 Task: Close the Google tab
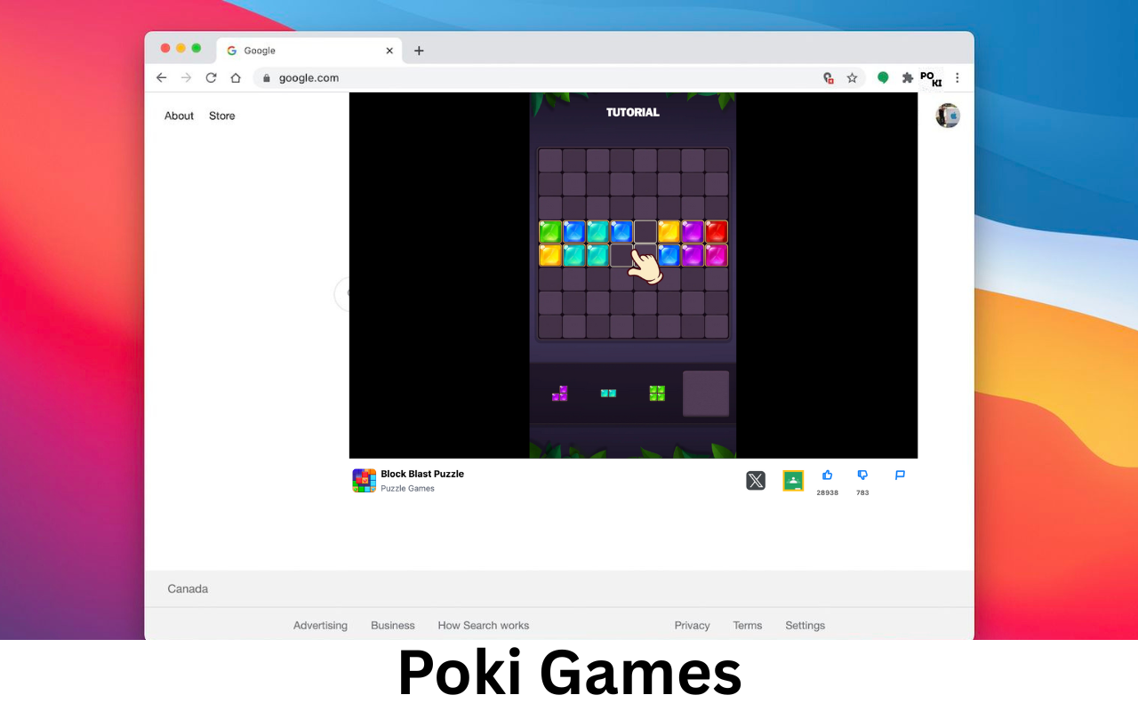tap(389, 51)
